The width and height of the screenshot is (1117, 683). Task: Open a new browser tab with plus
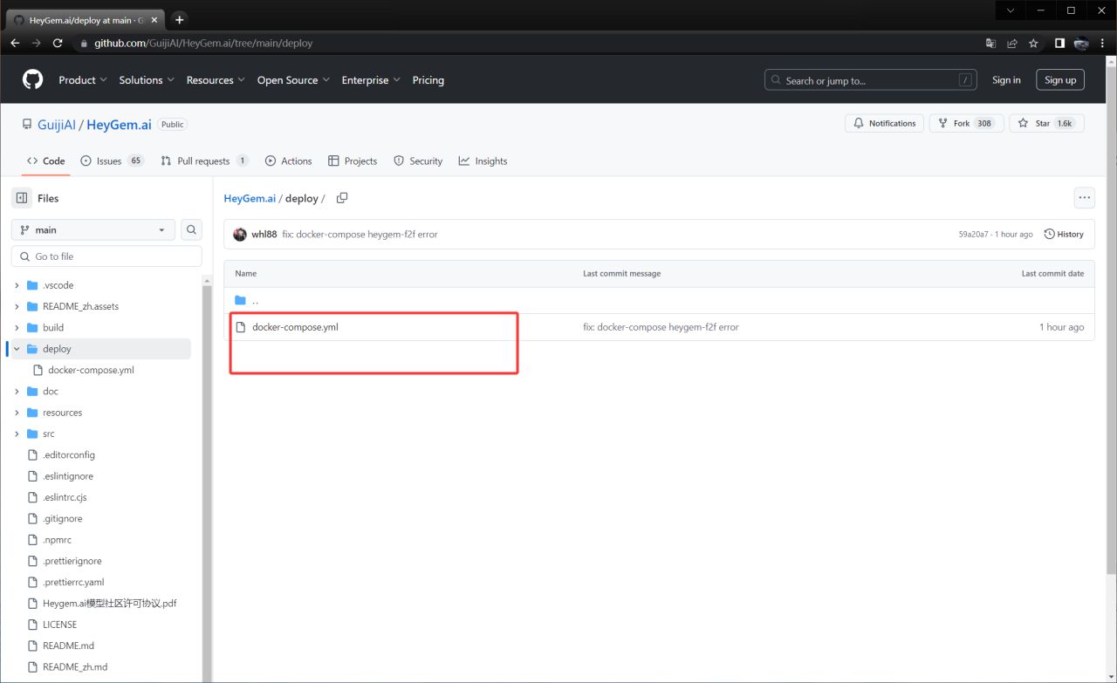pos(179,19)
